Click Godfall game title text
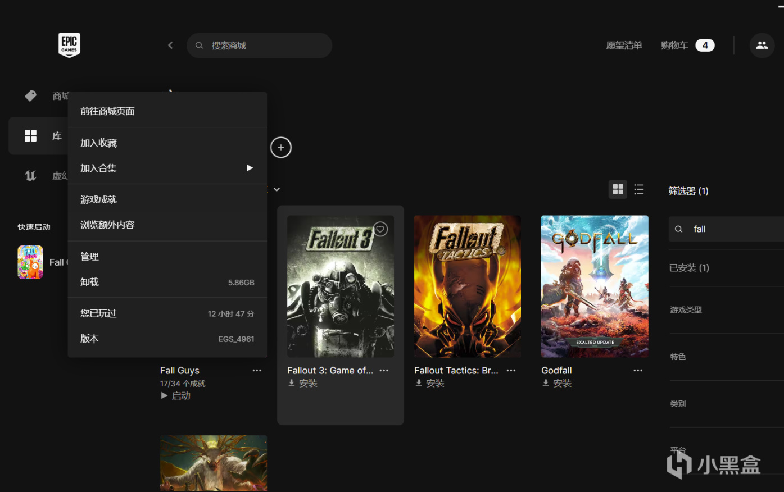784x492 pixels. click(x=556, y=371)
